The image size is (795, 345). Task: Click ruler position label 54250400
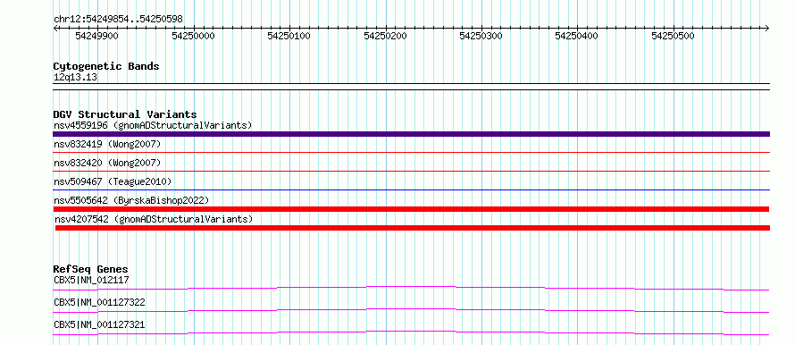click(576, 36)
